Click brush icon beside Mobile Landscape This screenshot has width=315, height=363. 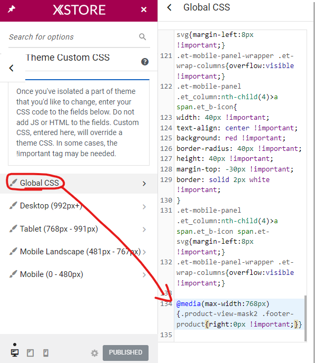pos(13,251)
